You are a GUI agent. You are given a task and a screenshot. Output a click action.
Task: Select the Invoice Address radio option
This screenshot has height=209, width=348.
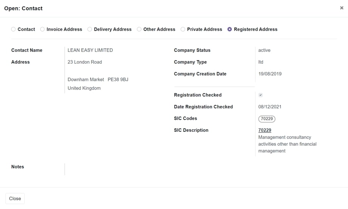pyautogui.click(x=42, y=29)
